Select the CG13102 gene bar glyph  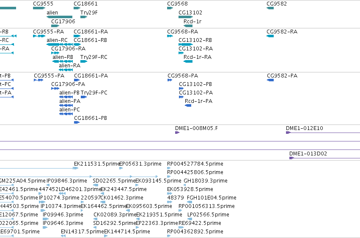coord(186,17)
